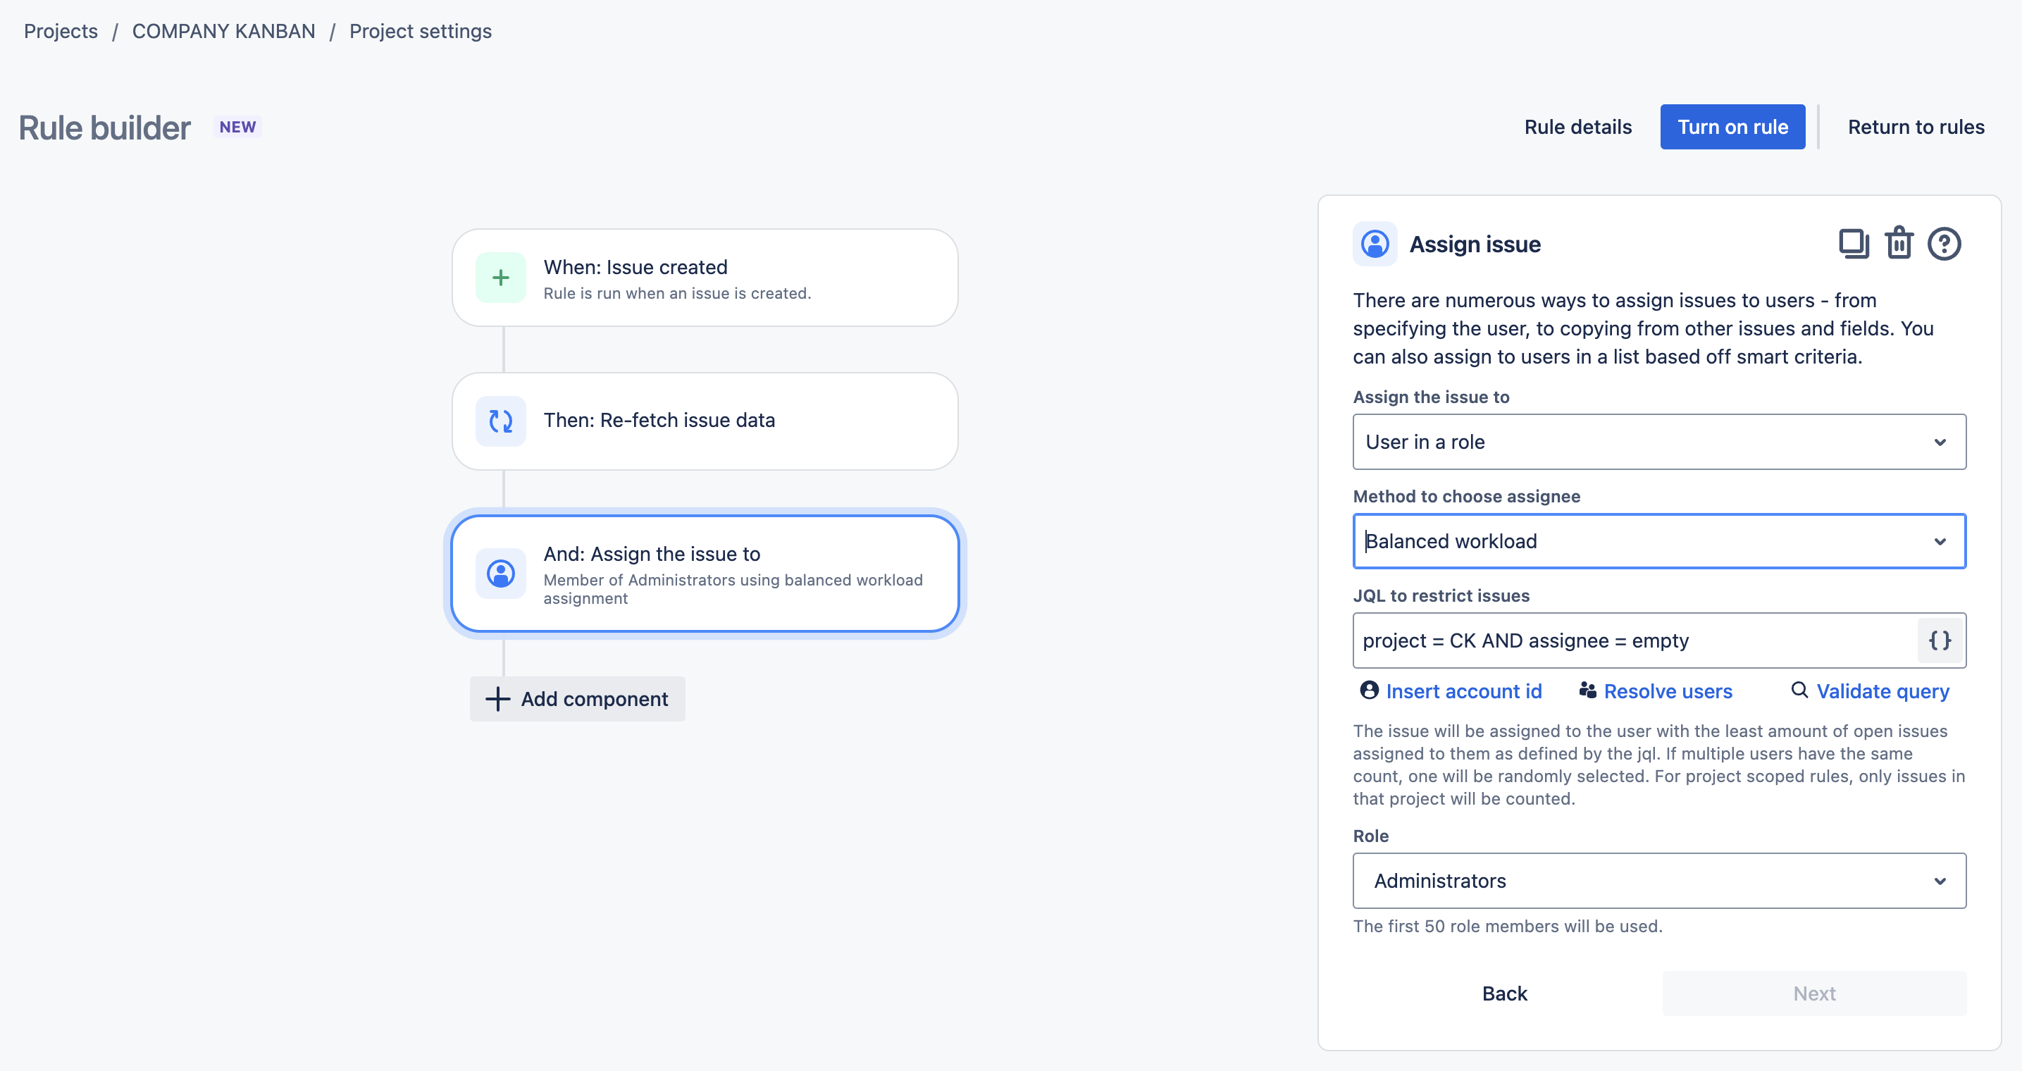This screenshot has width=2022, height=1071.
Task: Click Return to rules
Action: click(1915, 128)
